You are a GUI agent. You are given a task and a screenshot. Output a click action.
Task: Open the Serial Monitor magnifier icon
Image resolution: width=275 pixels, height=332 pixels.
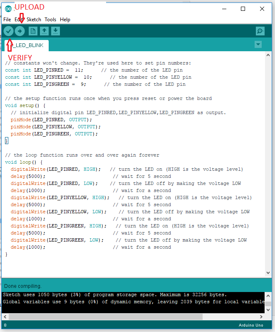(260, 31)
